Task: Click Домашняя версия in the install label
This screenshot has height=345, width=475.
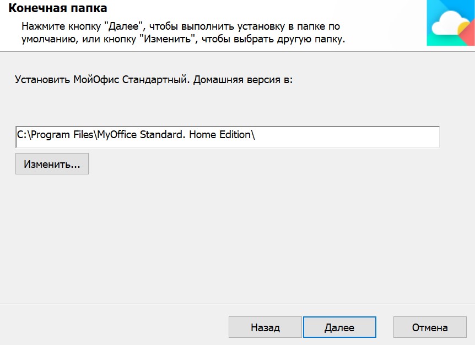Action: point(236,80)
